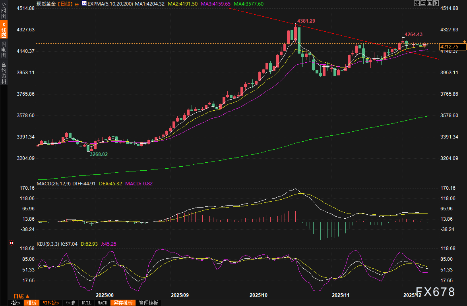Toggle the 模板 button in bottom bar
Image resolution: width=467 pixels, height=306 pixels.
pyautogui.click(x=32, y=303)
